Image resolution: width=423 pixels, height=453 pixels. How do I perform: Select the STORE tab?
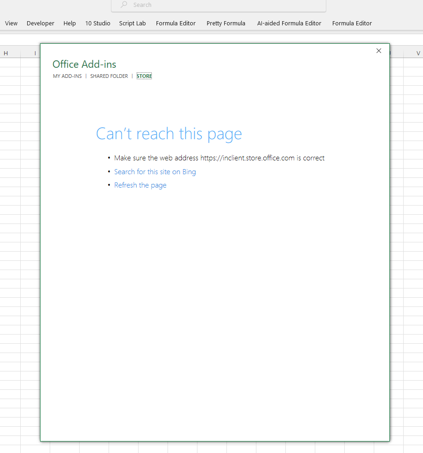coord(144,76)
